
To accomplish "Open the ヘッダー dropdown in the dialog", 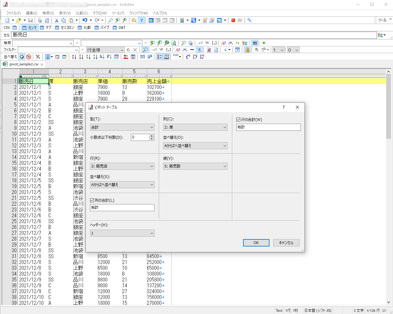I will point(122,233).
